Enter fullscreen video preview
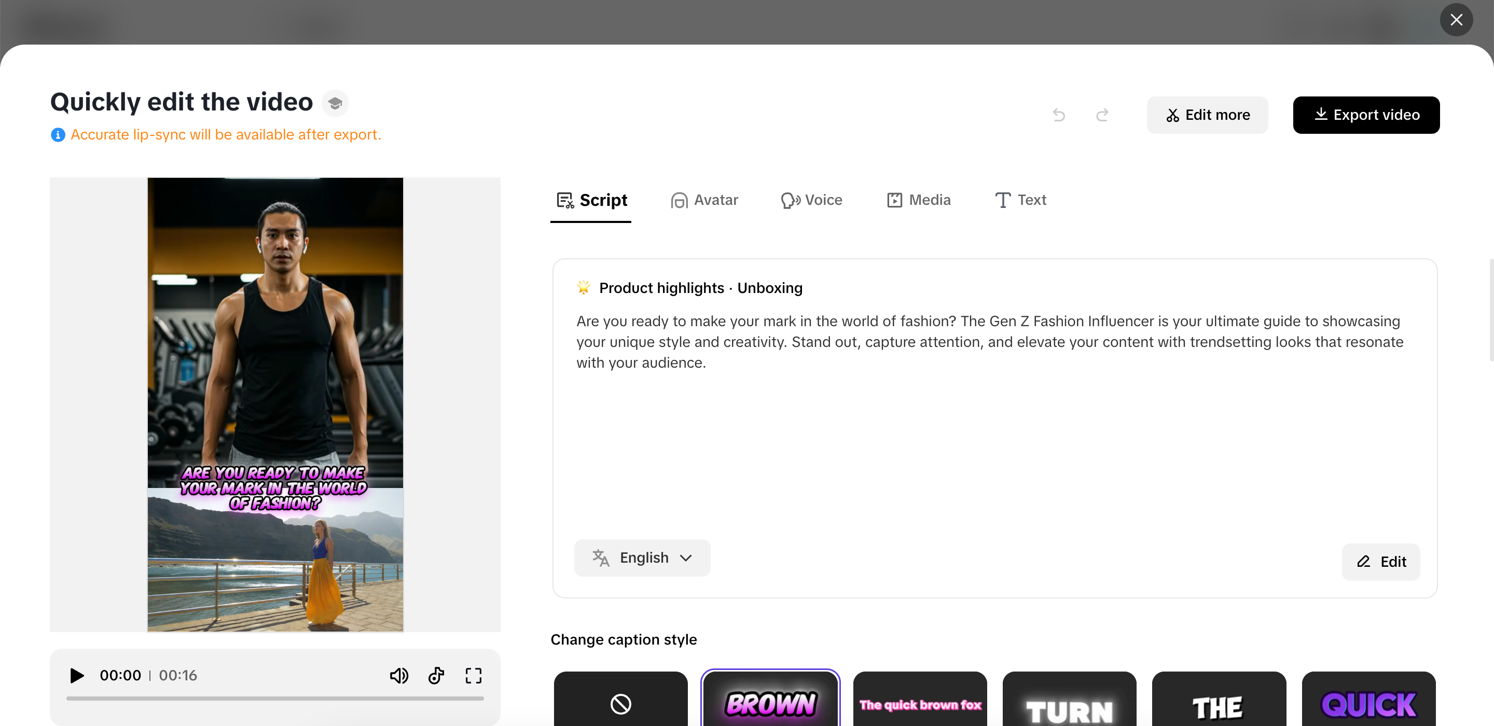Image resolution: width=1494 pixels, height=726 pixels. [x=473, y=676]
